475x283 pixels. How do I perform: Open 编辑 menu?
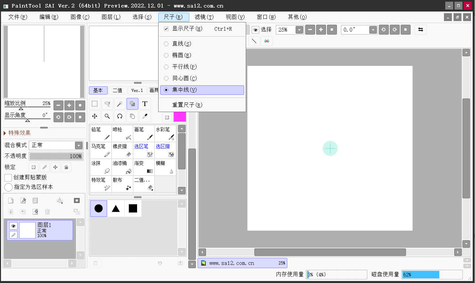49,17
